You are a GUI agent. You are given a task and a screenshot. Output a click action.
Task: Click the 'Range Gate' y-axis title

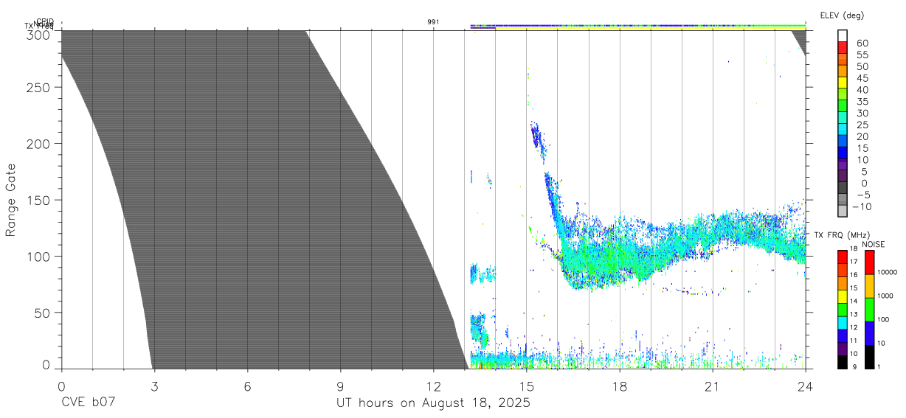pos(11,200)
